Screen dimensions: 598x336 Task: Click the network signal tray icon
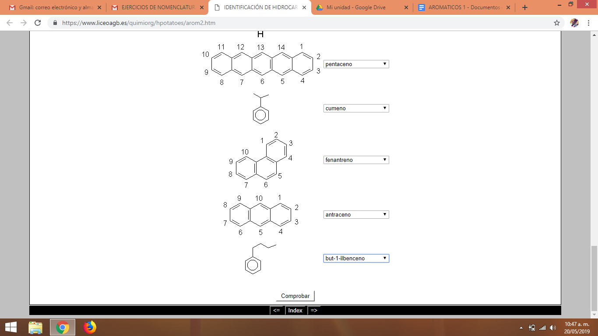click(542, 328)
